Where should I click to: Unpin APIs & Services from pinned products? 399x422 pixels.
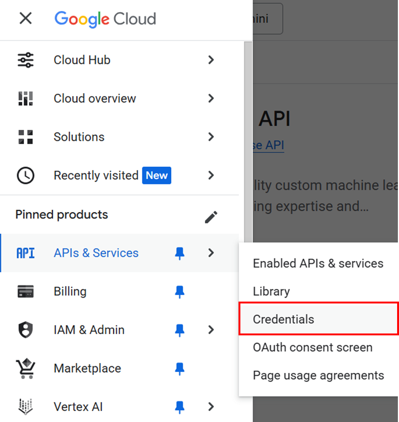click(x=180, y=253)
